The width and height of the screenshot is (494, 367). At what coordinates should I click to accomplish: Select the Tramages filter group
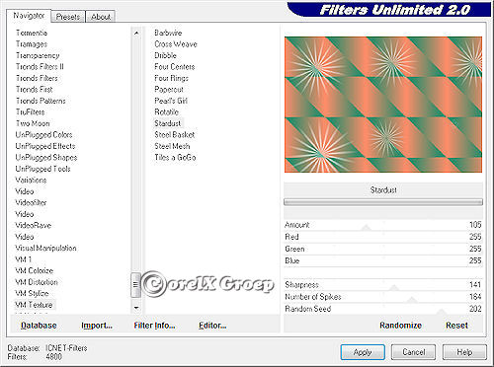32,44
